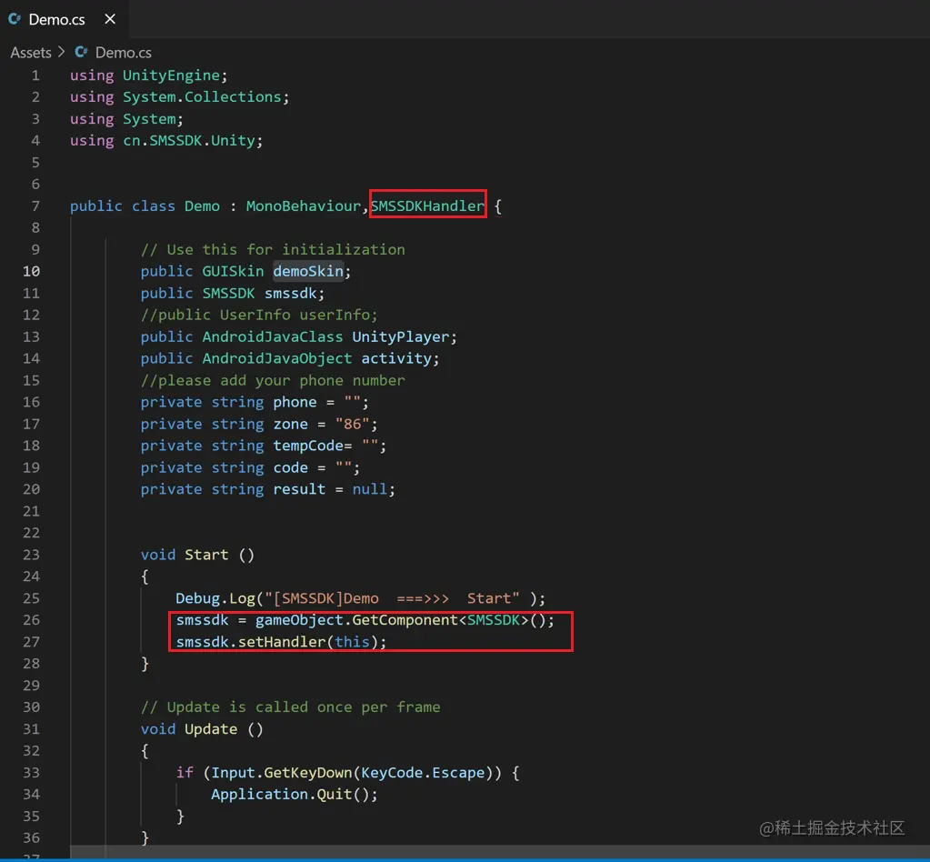This screenshot has width=930, height=862.
Task: Click the "[SMSSDK]Demo ===>>> Start" string
Action: [x=392, y=598]
